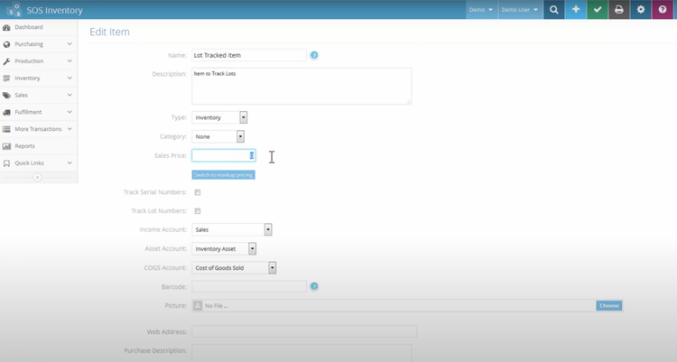Click the help icon beside Name field
Viewport: 677px width, 362px height.
point(314,55)
